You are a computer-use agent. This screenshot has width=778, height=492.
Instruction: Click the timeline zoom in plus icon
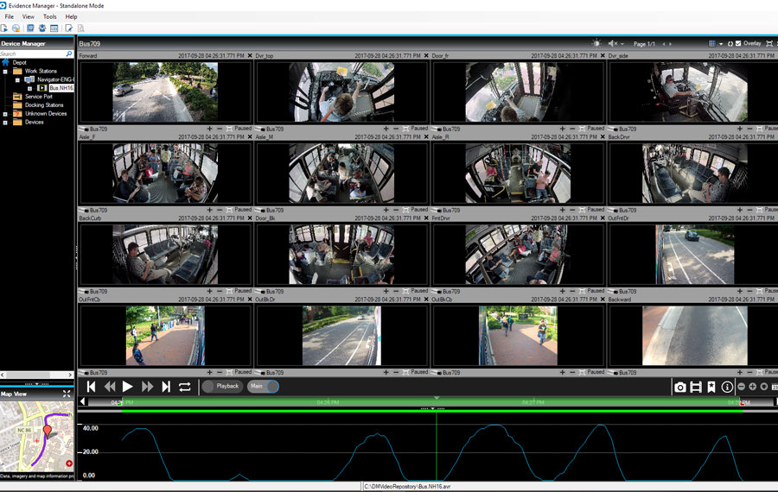click(x=752, y=387)
